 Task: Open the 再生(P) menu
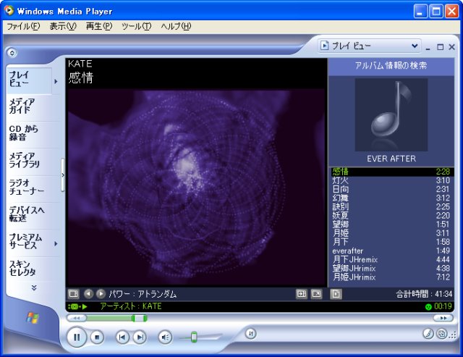click(99, 27)
